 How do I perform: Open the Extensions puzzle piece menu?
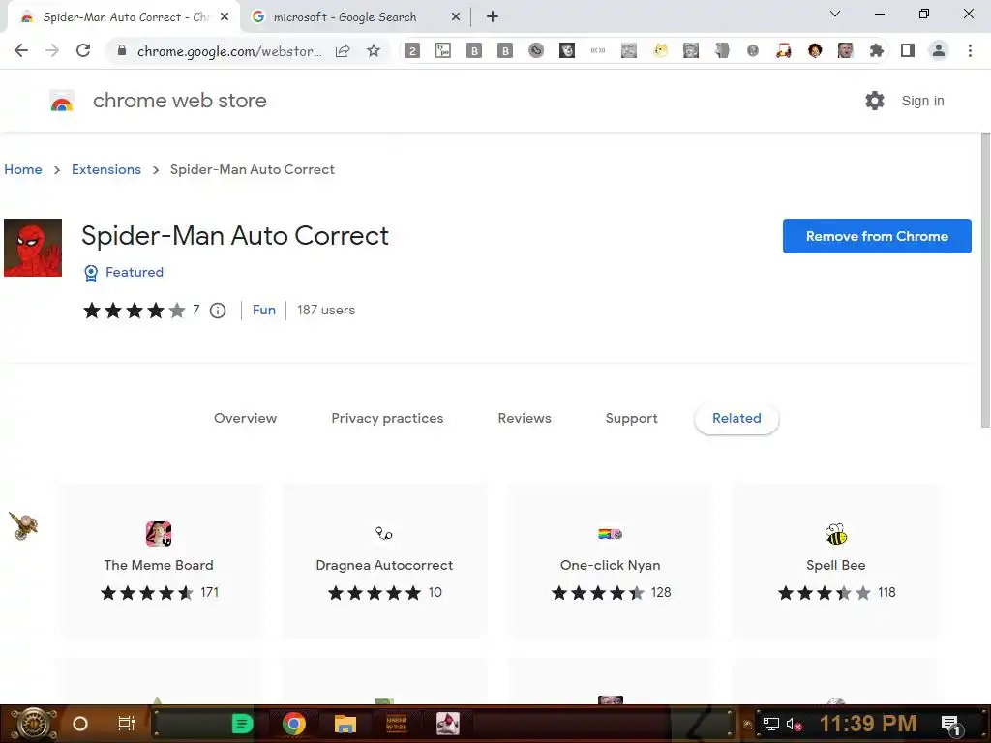tap(876, 50)
